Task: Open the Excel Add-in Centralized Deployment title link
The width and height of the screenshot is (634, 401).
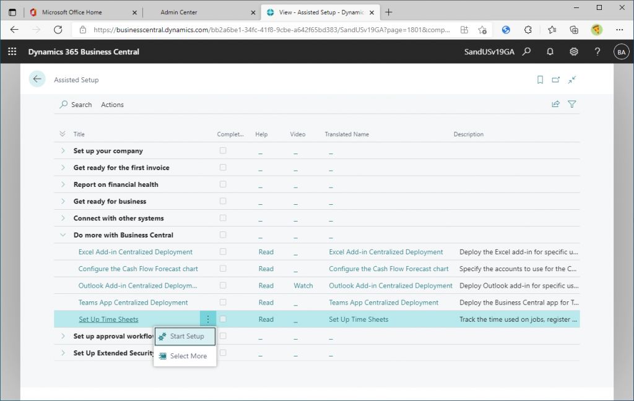Action: tap(136, 252)
